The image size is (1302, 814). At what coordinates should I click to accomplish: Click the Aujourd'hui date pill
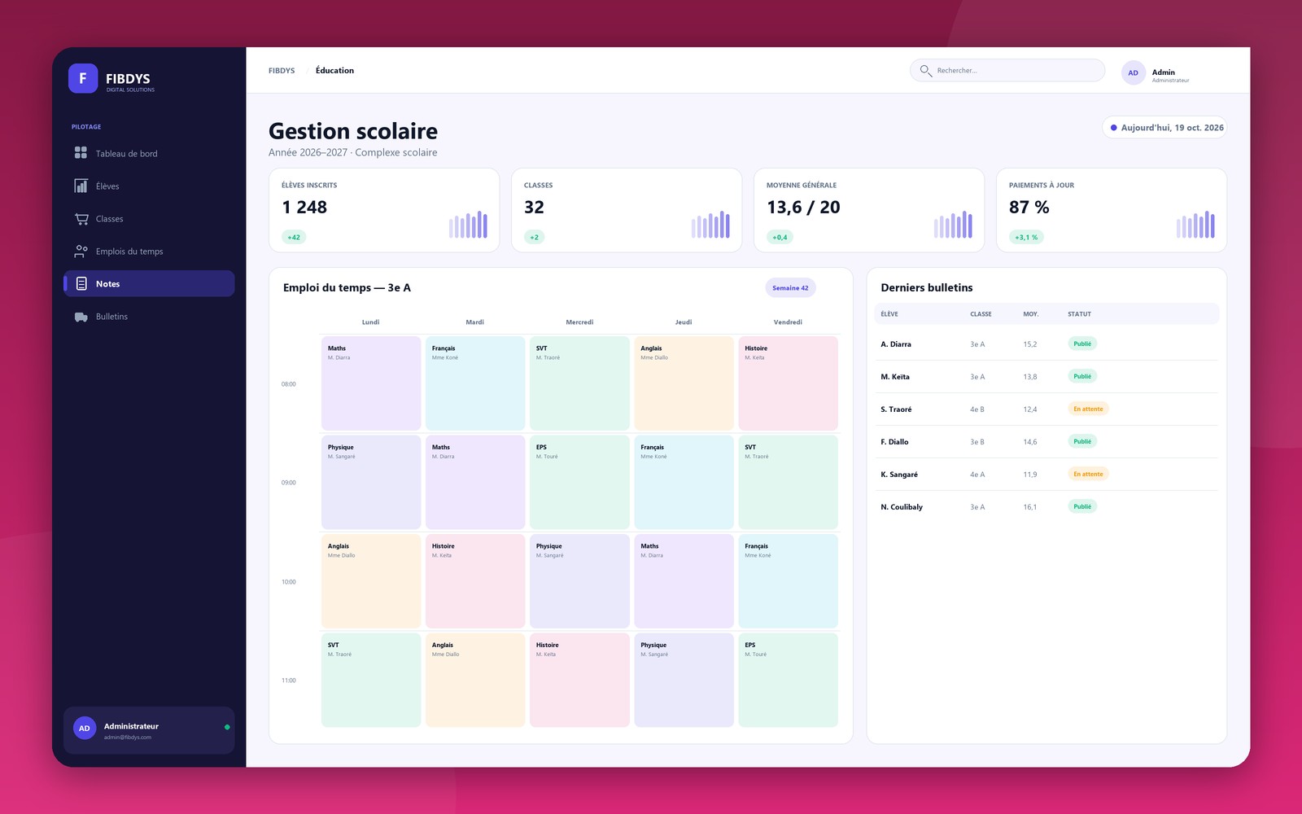coord(1164,128)
